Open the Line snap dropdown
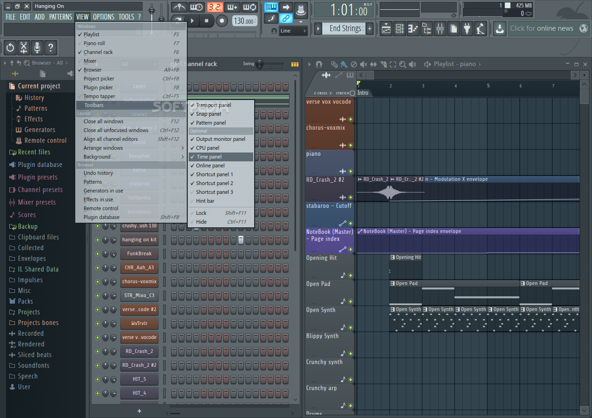Image resolution: width=592 pixels, height=418 pixels. pyautogui.click(x=293, y=31)
